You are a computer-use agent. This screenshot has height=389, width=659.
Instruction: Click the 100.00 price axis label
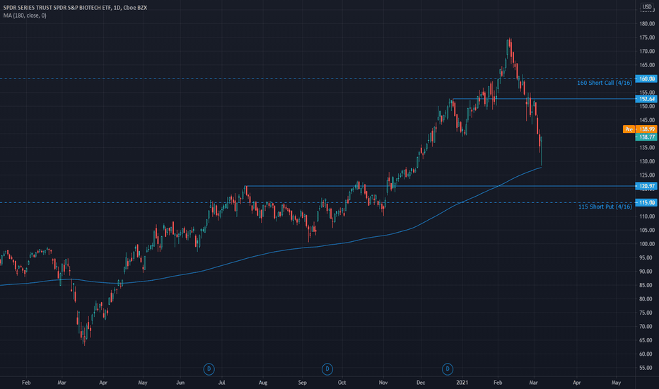[647, 244]
